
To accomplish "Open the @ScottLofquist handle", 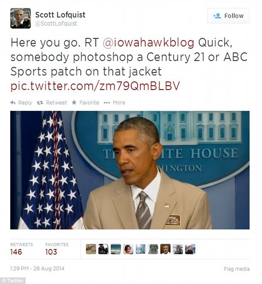I will [x=56, y=23].
